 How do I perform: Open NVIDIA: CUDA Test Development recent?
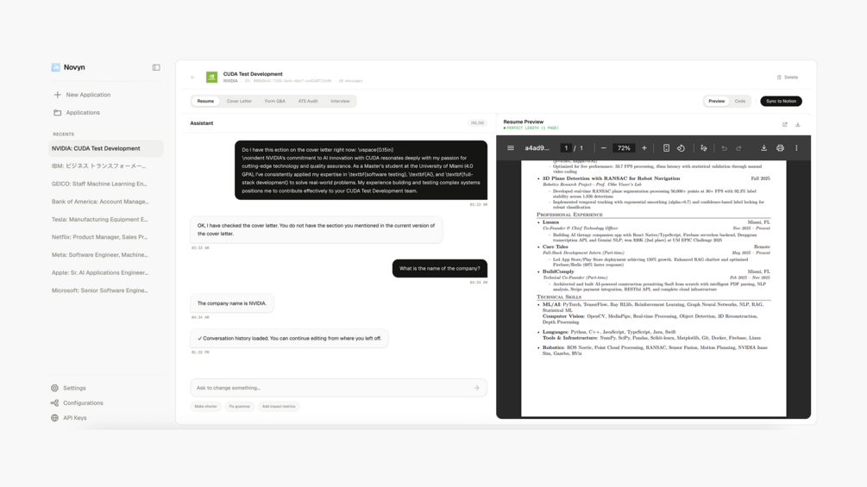pos(106,148)
